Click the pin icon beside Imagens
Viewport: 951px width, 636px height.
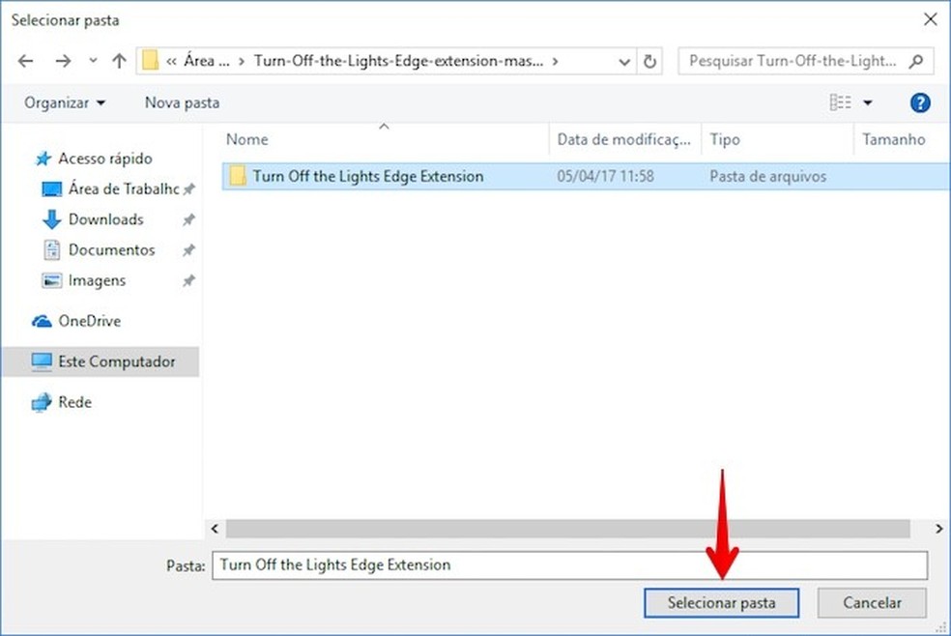point(188,280)
